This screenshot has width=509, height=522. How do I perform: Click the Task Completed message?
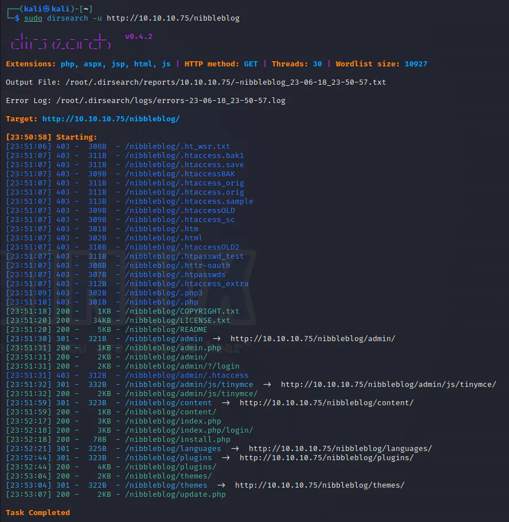(38, 513)
